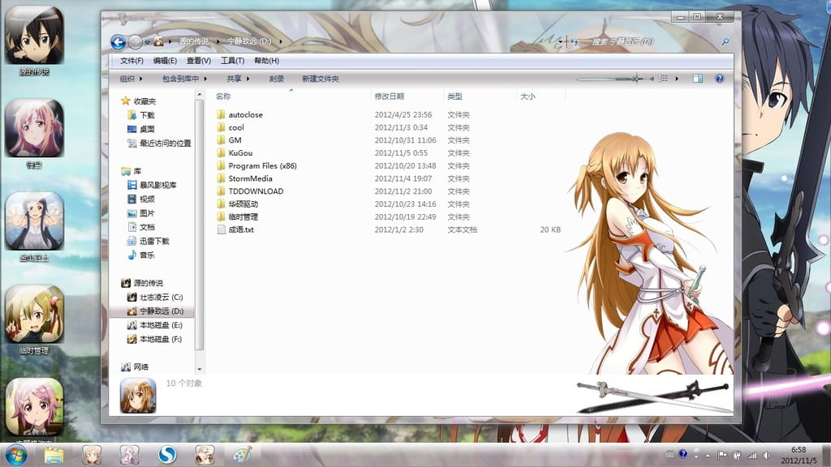The height and width of the screenshot is (467, 831).
Task: Open the Start menu orb
Action: click(x=16, y=456)
